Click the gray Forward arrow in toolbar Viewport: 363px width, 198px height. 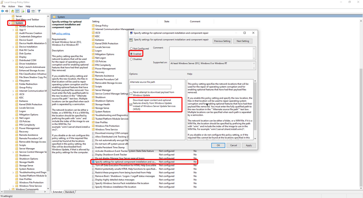tap(7, 11)
